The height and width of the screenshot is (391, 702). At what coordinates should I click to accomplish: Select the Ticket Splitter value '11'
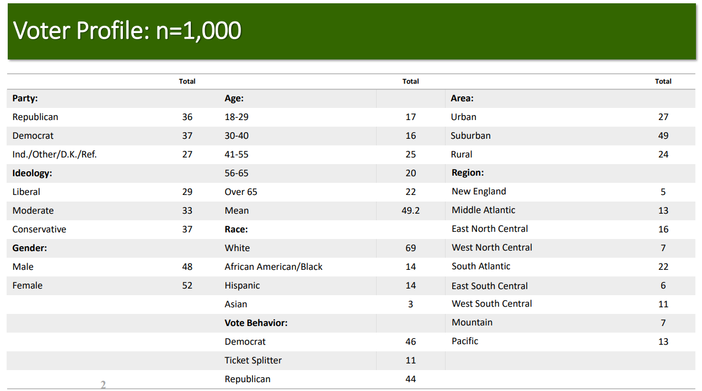[411, 361]
